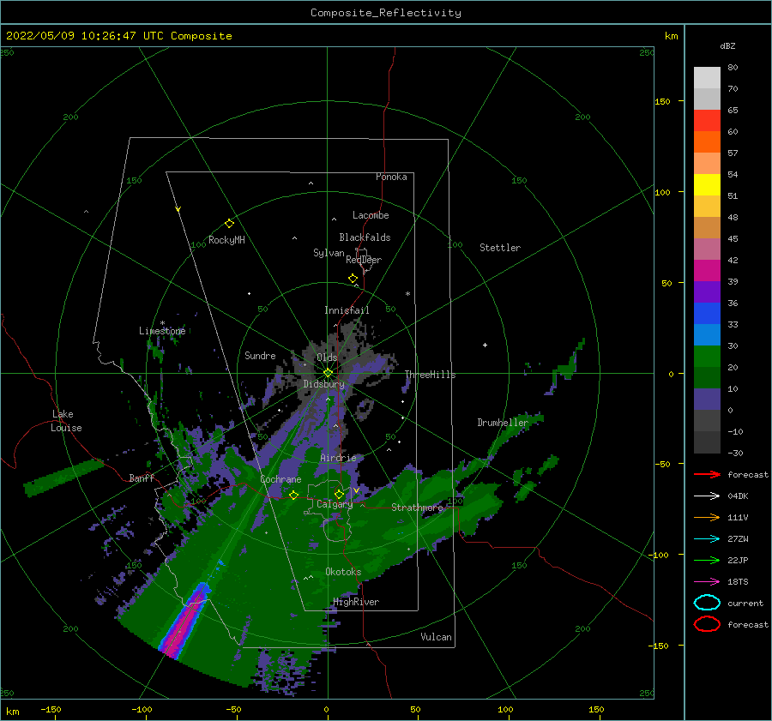772x721 pixels.
Task: Click the Strathmore city label
Action: point(417,508)
